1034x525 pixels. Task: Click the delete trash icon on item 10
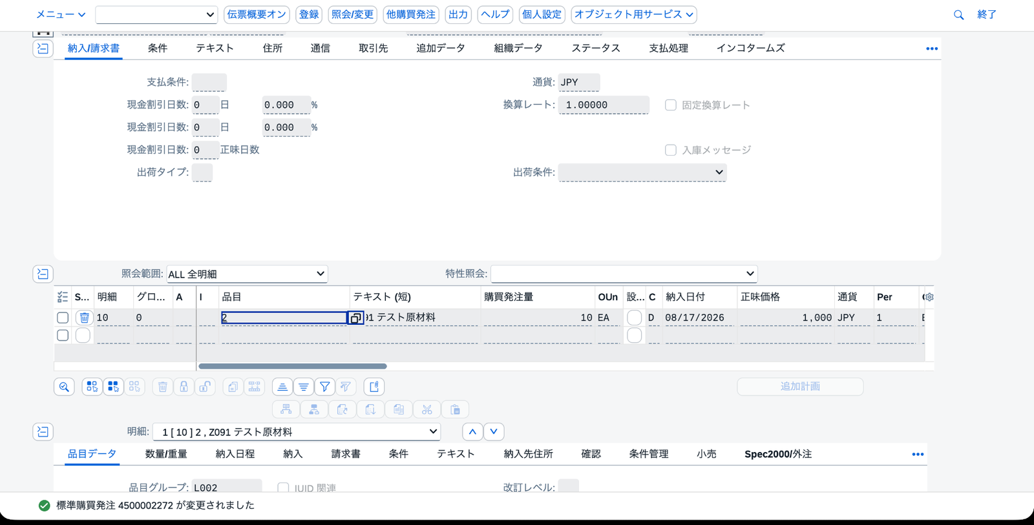point(84,318)
